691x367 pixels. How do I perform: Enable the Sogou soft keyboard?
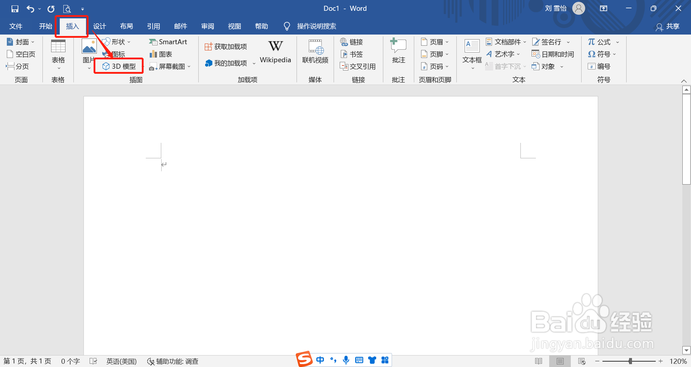pyautogui.click(x=359, y=360)
